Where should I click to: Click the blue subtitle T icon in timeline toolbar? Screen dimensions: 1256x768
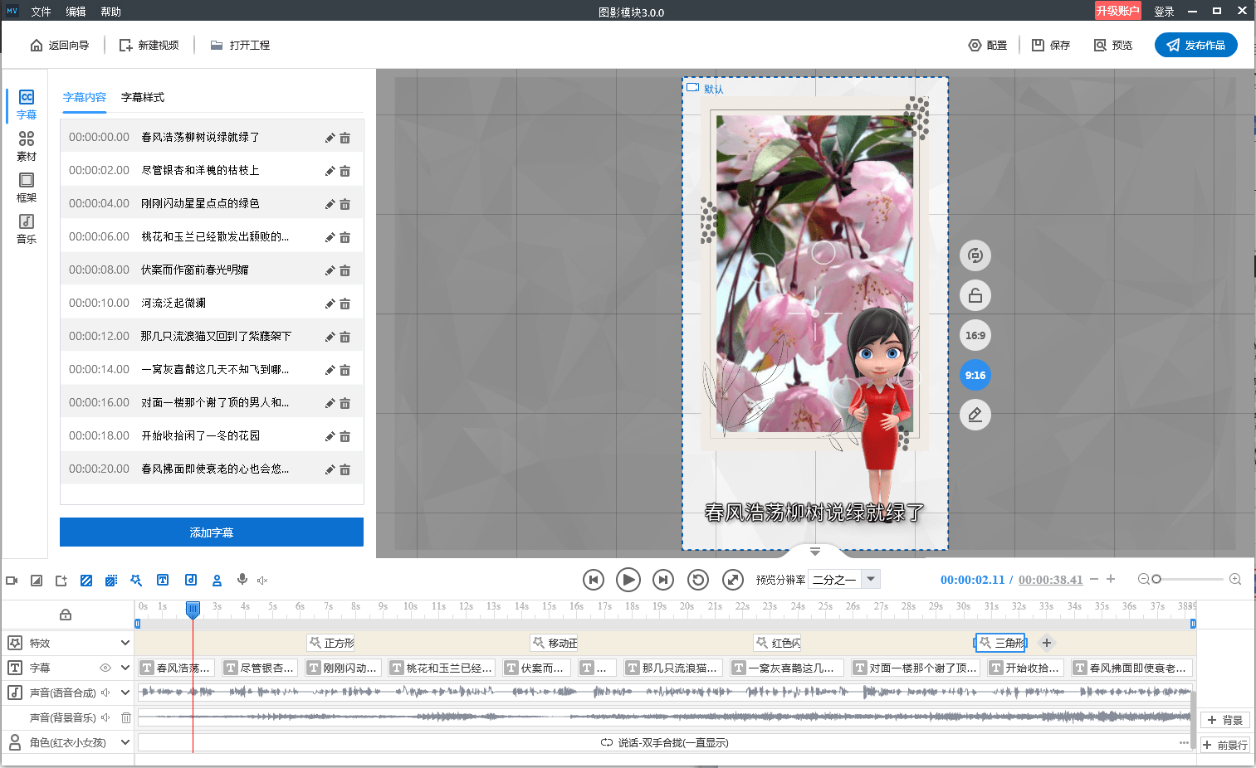point(163,581)
